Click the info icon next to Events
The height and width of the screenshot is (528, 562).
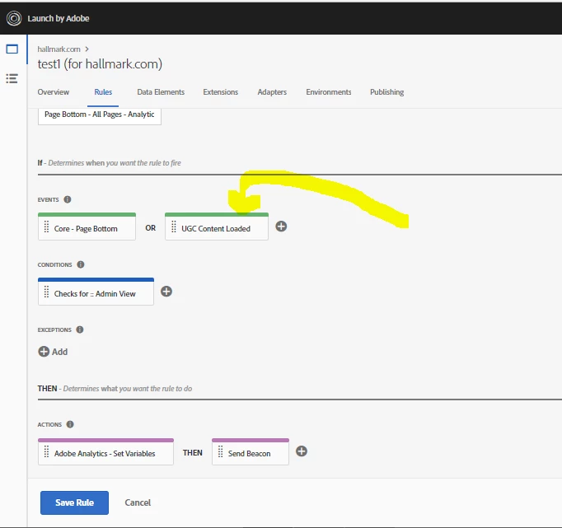click(68, 199)
